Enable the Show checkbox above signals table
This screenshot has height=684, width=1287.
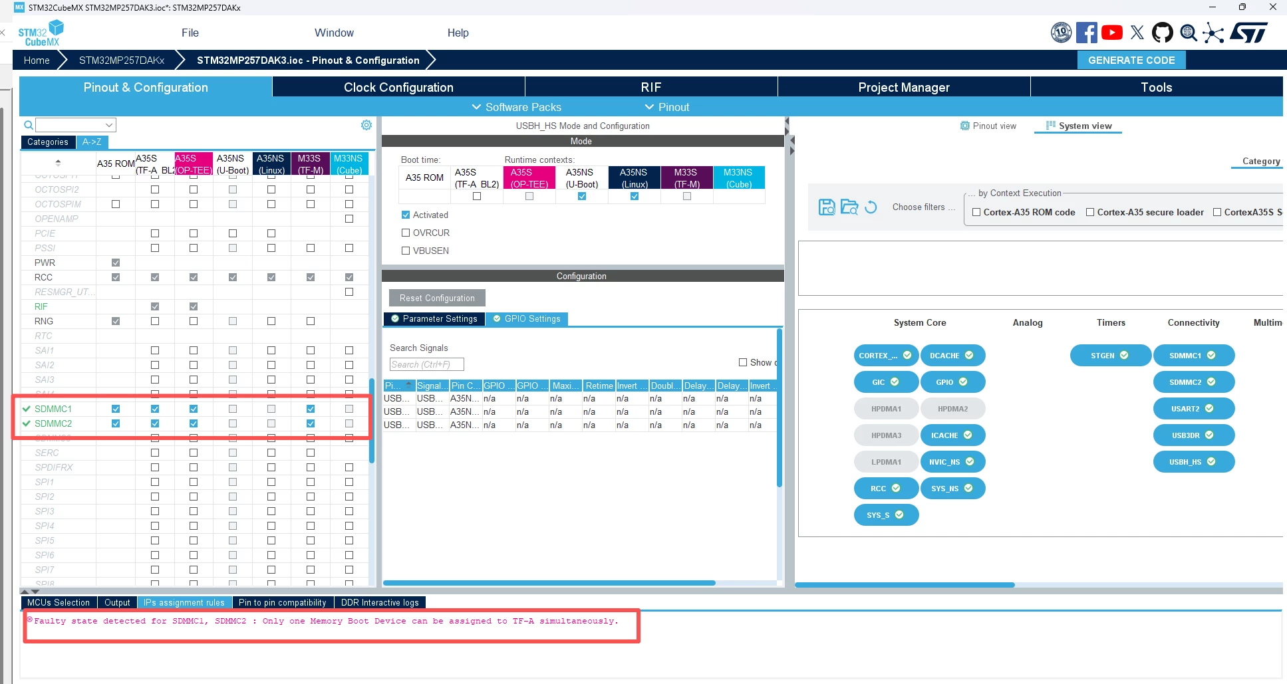(743, 362)
